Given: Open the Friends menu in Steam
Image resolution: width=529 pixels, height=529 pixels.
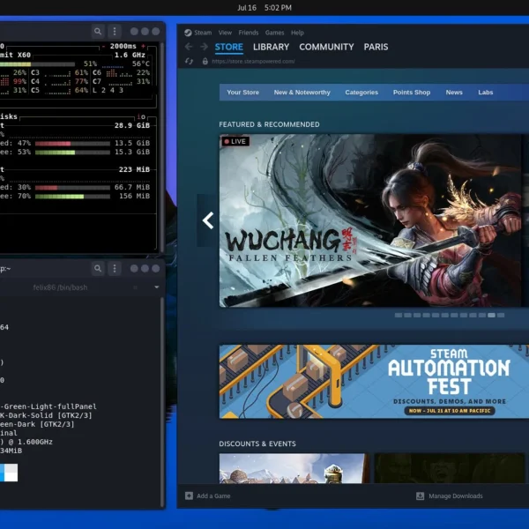Looking at the screenshot, I should point(249,33).
